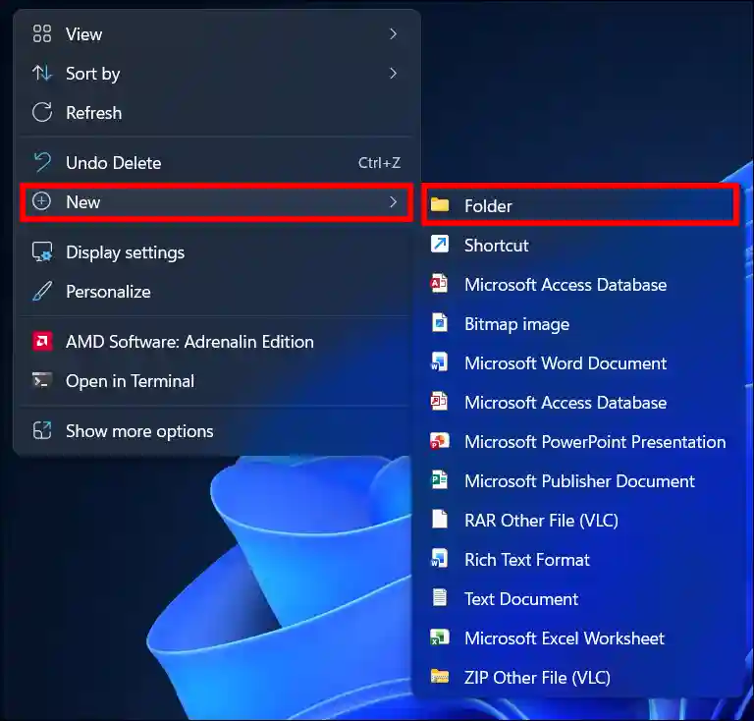The image size is (754, 721).
Task: Click the Open in Terminal console icon
Action: click(x=42, y=380)
